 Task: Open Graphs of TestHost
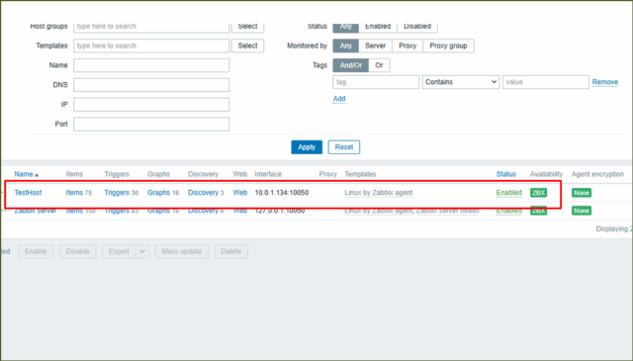[158, 193]
